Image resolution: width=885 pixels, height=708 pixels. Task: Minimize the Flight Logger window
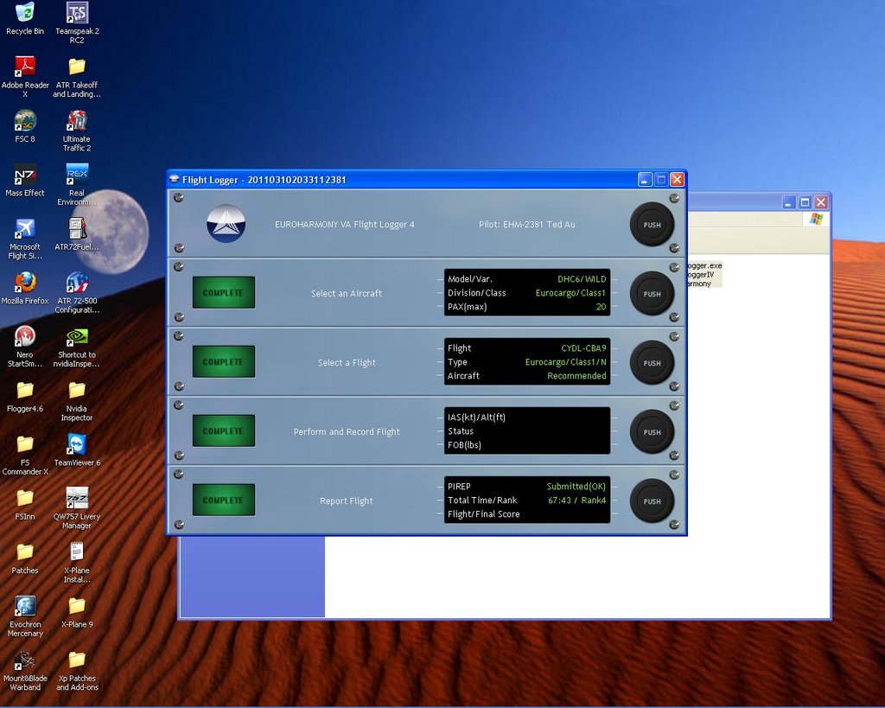click(x=645, y=180)
